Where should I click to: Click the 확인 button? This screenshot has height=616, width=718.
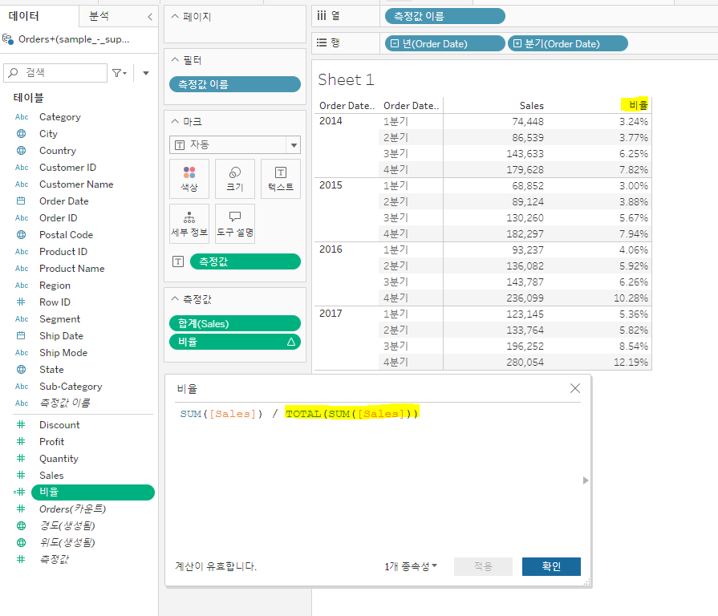point(551,566)
